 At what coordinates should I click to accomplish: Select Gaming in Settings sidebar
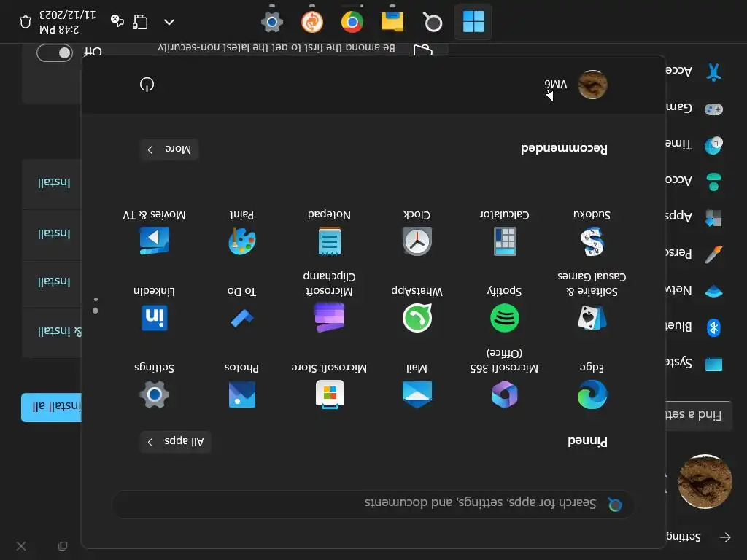694,109
